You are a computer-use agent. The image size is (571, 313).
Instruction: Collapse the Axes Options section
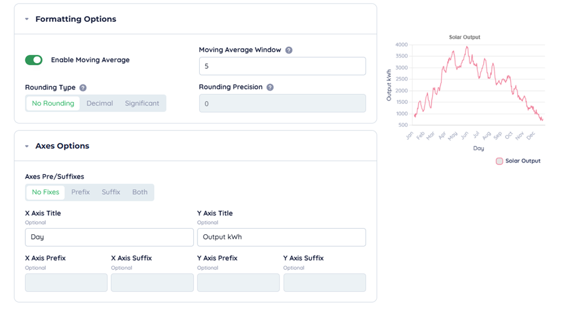click(27, 146)
